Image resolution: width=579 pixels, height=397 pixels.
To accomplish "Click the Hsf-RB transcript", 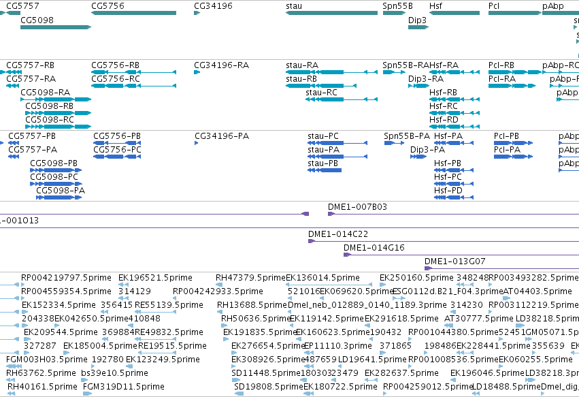I will [454, 99].
